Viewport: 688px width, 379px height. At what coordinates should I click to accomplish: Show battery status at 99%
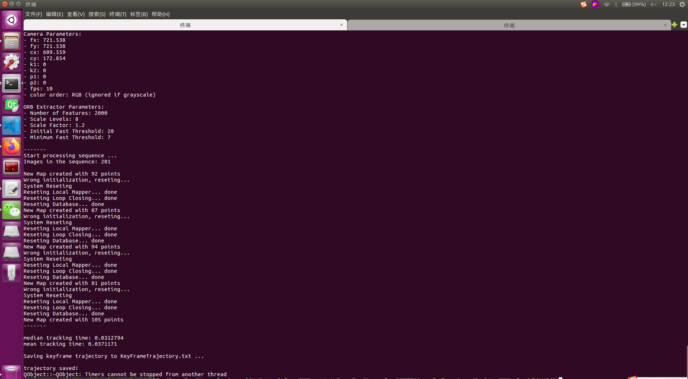[x=634, y=4]
